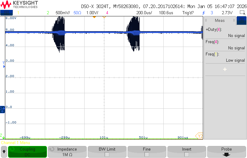The image size is (247, 158).
Task: Click the 1.00V/ channel 3 scale
Action: [x=92, y=13]
